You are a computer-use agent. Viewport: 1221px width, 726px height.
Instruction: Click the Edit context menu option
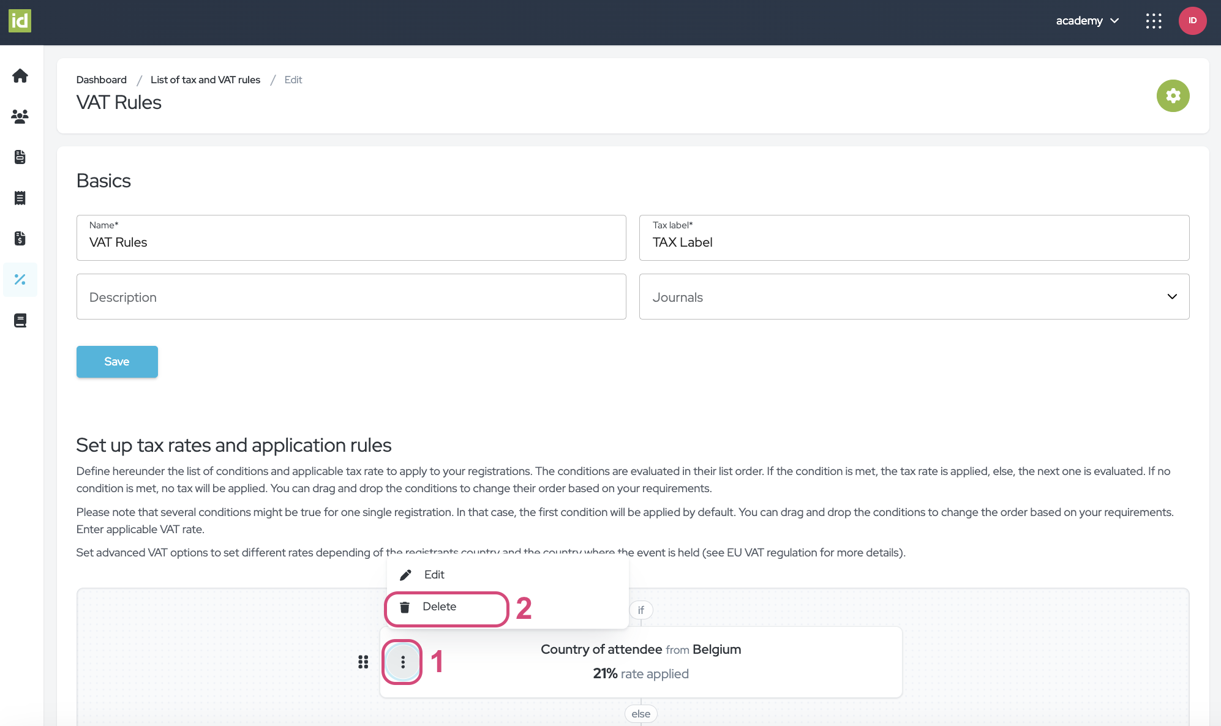pos(433,574)
